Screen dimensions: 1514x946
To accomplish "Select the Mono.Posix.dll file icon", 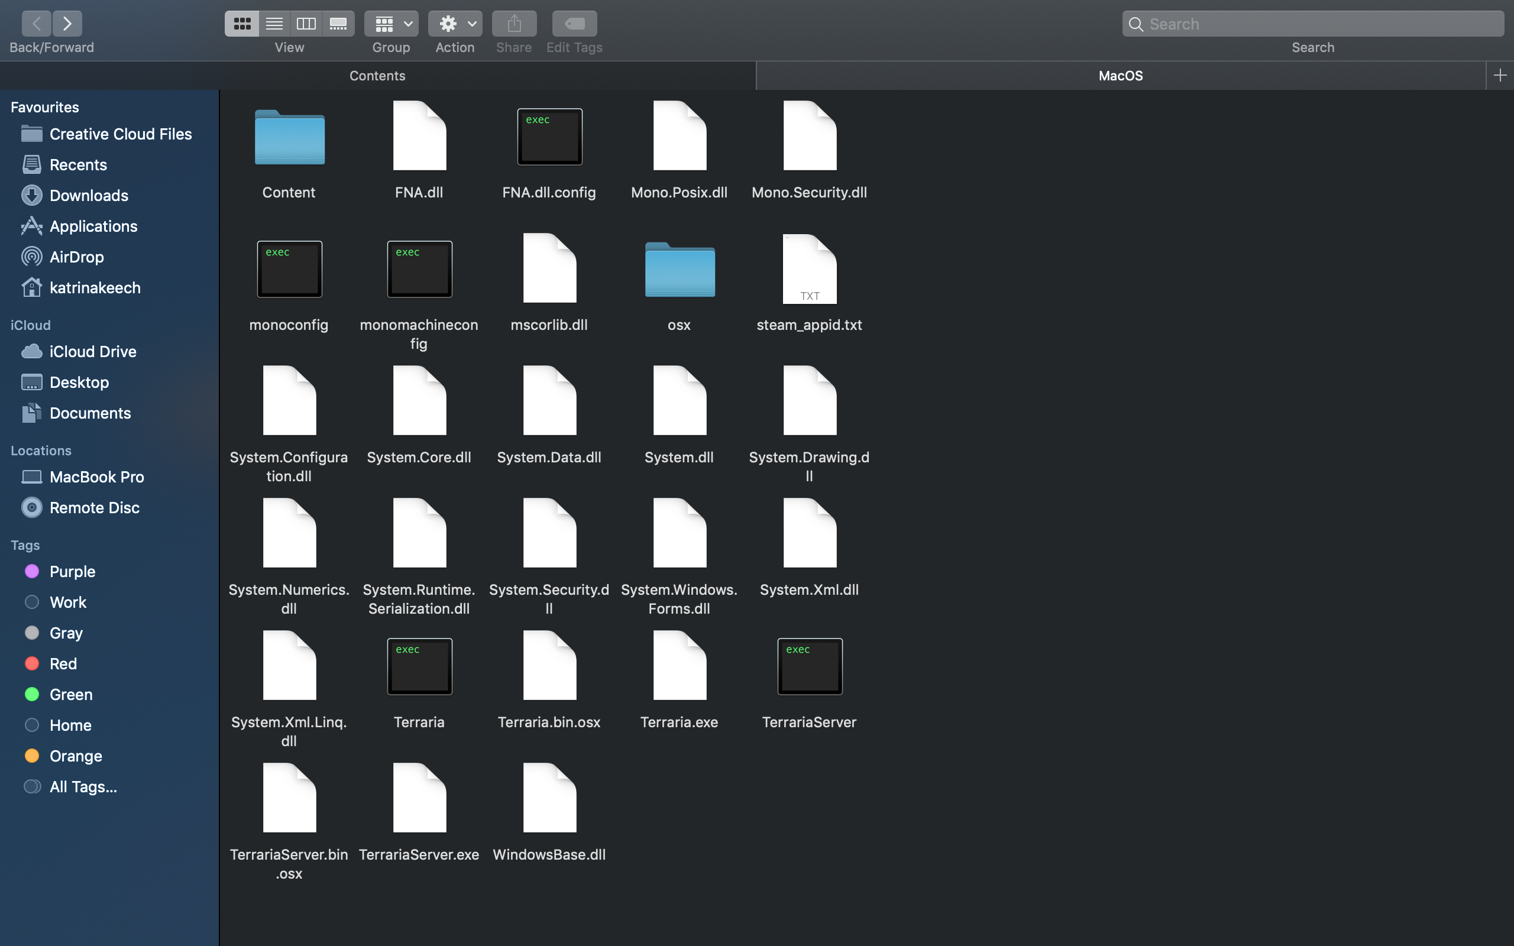I will pyautogui.click(x=680, y=135).
